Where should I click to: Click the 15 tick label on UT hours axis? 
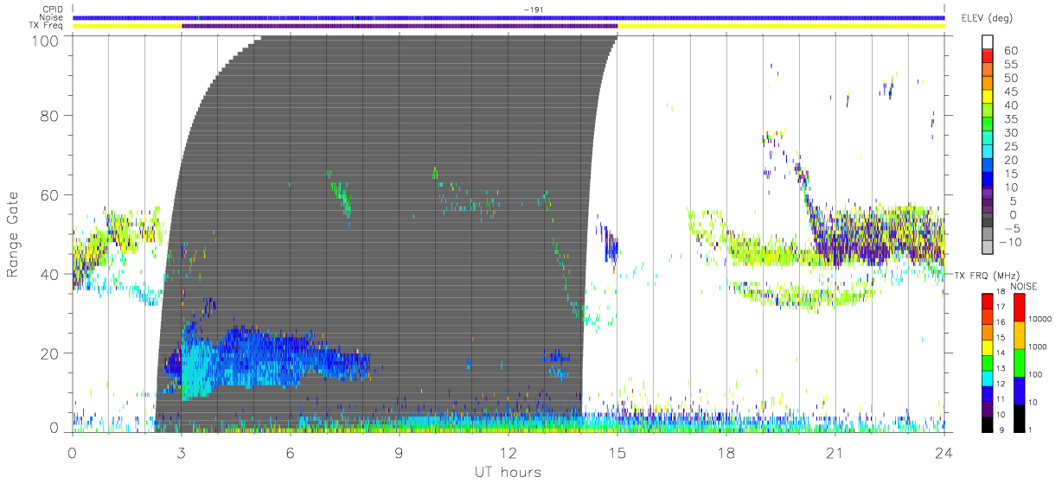617,452
